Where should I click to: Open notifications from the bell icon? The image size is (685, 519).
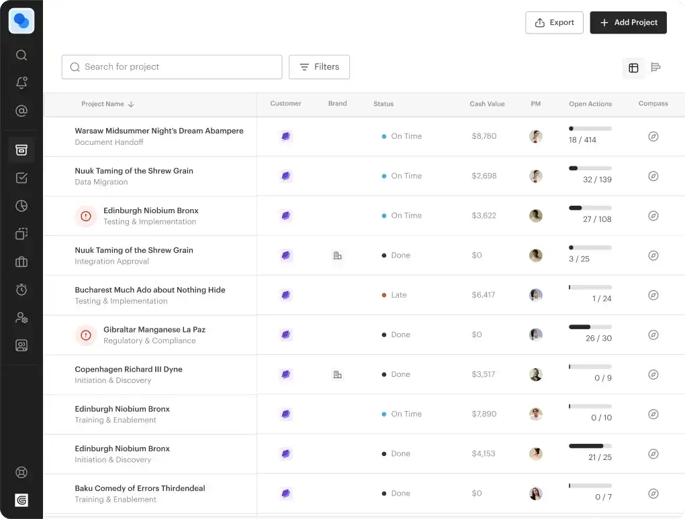pos(21,82)
